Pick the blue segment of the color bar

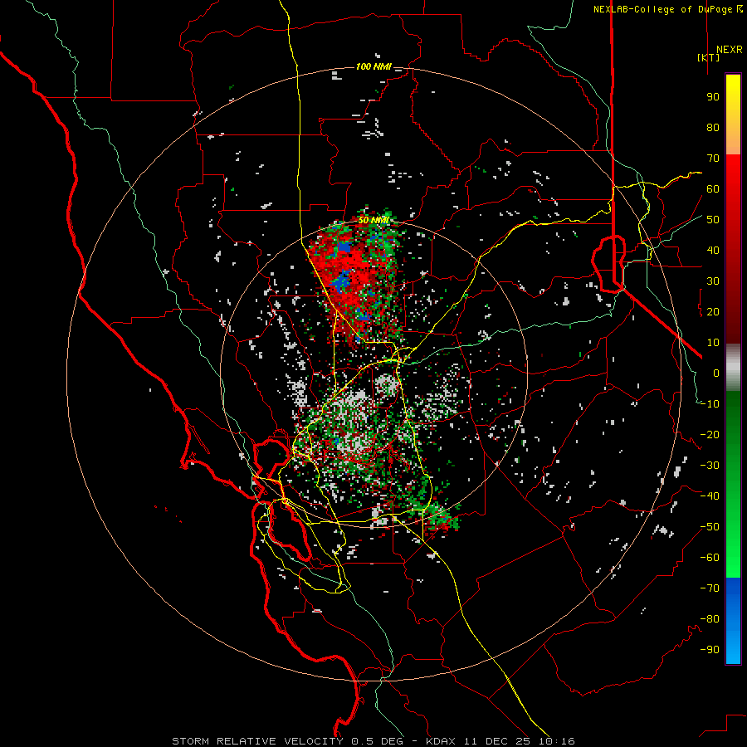pyautogui.click(x=733, y=621)
